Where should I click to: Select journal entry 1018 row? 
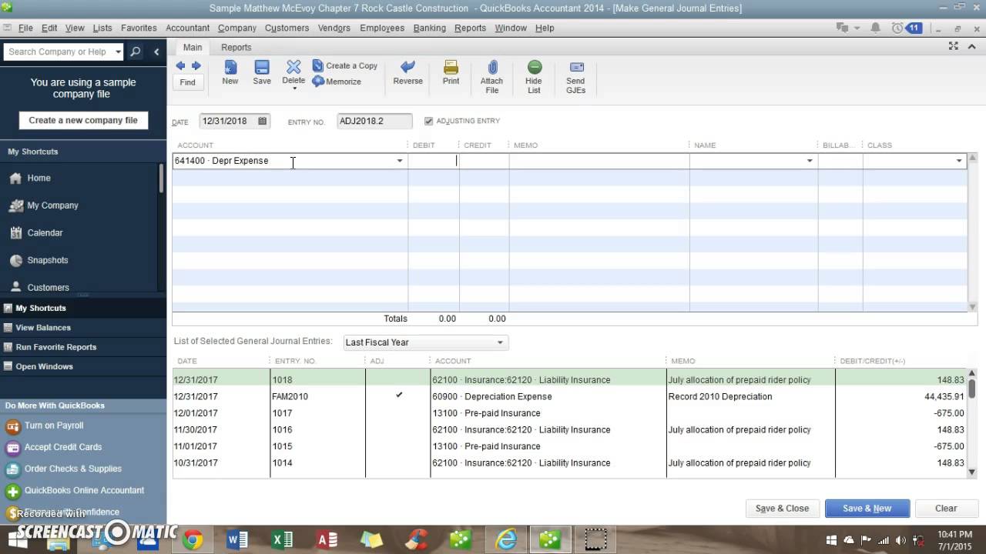(x=570, y=379)
